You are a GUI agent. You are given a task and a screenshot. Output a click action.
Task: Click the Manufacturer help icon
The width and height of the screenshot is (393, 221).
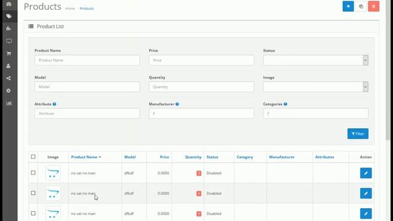177,104
